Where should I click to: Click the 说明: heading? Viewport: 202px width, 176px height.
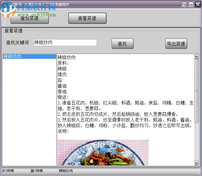tap(63, 131)
